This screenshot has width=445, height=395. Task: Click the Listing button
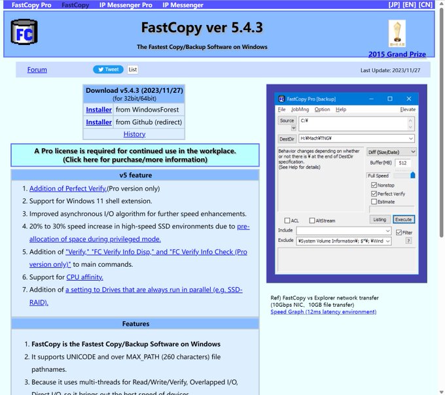(380, 220)
